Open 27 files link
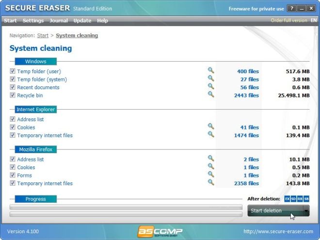 click(249, 80)
